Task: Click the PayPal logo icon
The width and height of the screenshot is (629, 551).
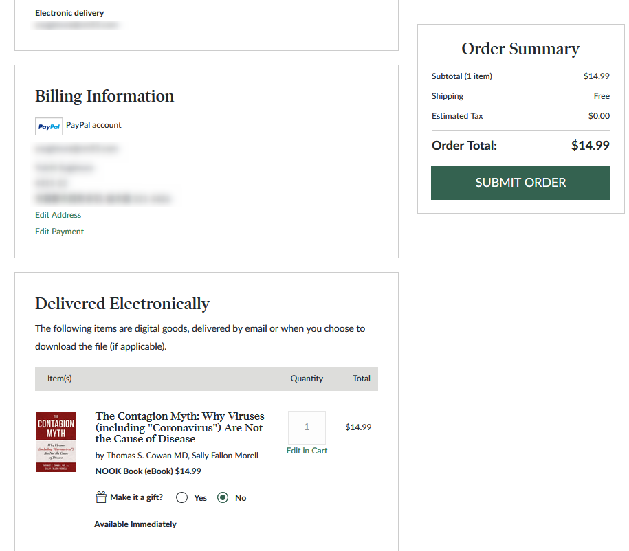Action: point(49,126)
